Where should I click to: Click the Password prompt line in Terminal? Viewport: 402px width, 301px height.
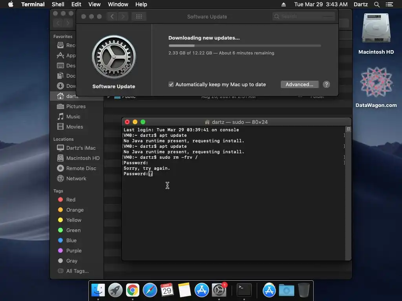click(x=138, y=174)
